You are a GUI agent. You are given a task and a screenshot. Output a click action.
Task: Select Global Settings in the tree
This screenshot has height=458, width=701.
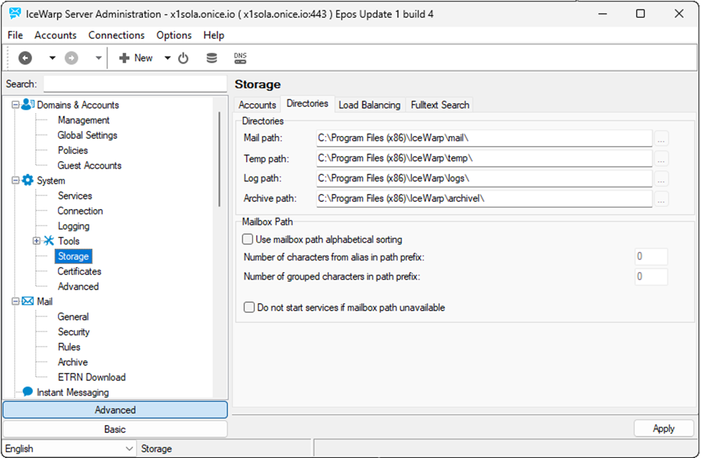[87, 135]
